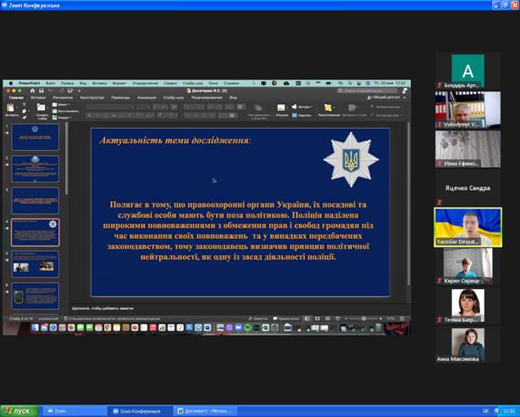Open the Документ1 Microsoft Word taskbar button
This screenshot has width=520, height=417.
(205, 411)
